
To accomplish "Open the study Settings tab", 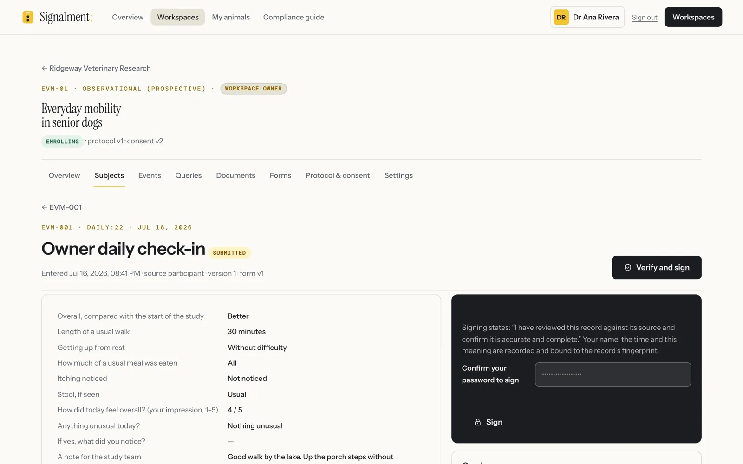I will (398, 175).
